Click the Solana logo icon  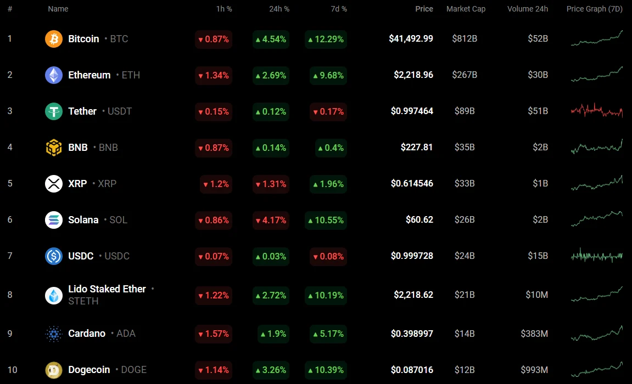tap(54, 220)
